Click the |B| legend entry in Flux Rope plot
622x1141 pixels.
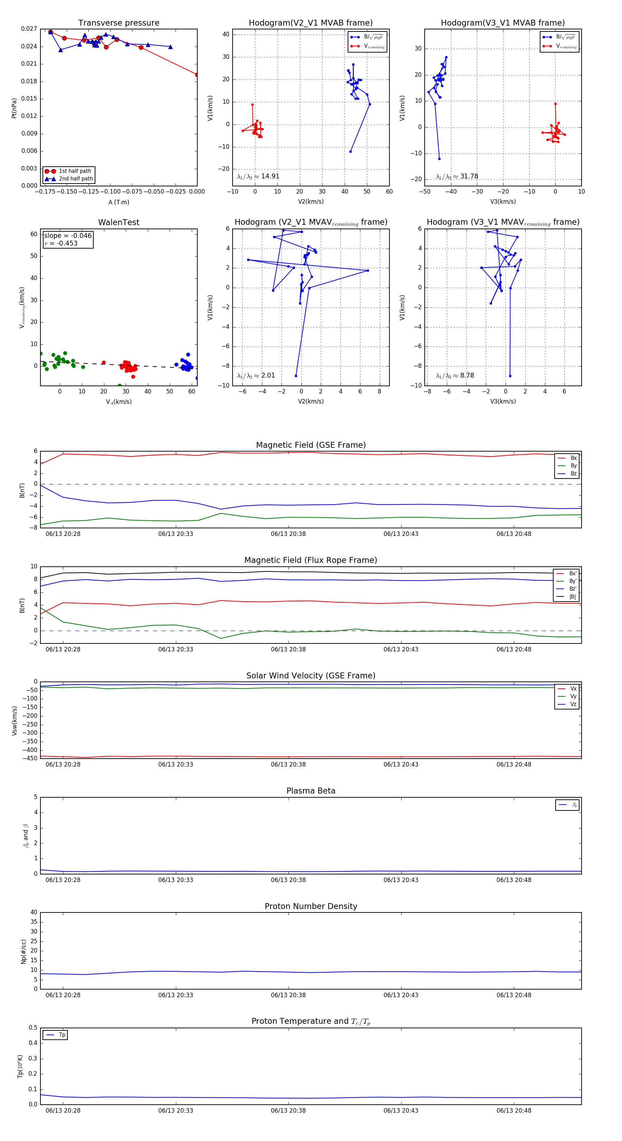coord(567,597)
